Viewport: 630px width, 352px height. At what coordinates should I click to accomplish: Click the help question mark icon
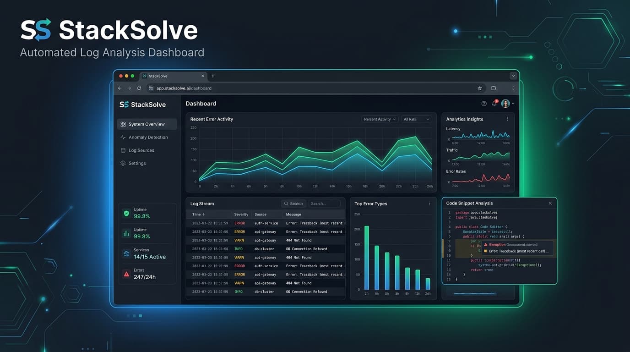[x=484, y=104]
